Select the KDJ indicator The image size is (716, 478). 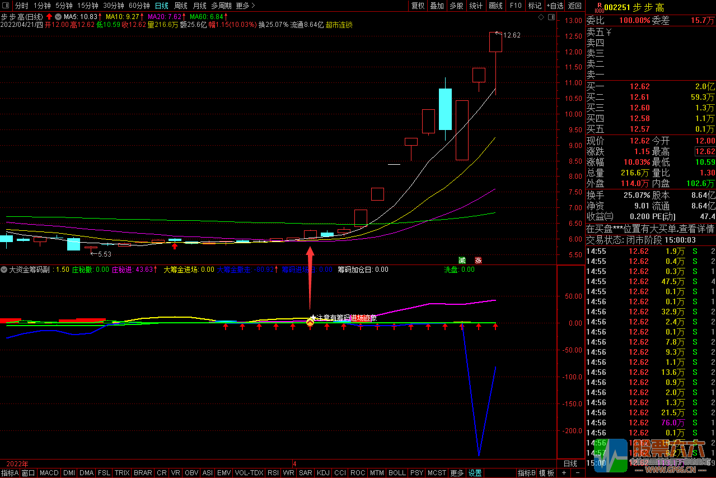[x=323, y=473]
